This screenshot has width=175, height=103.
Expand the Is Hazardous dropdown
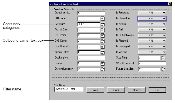152,18
